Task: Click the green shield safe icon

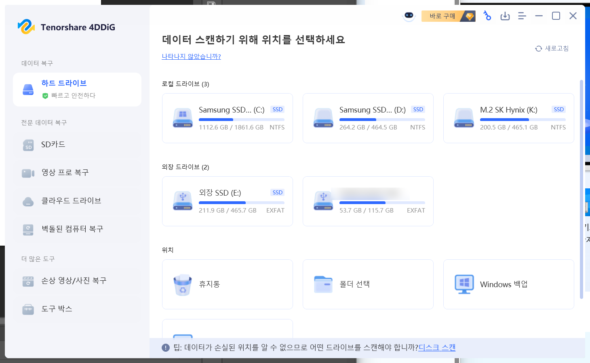Action: coord(45,96)
